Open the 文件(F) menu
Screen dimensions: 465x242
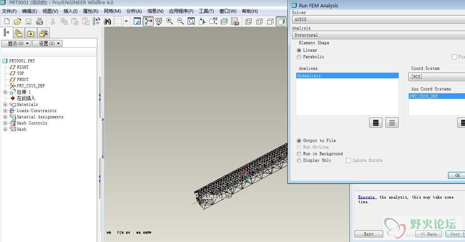pos(9,11)
